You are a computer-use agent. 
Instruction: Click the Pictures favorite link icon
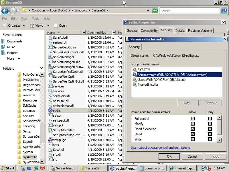click(x=3, y=53)
